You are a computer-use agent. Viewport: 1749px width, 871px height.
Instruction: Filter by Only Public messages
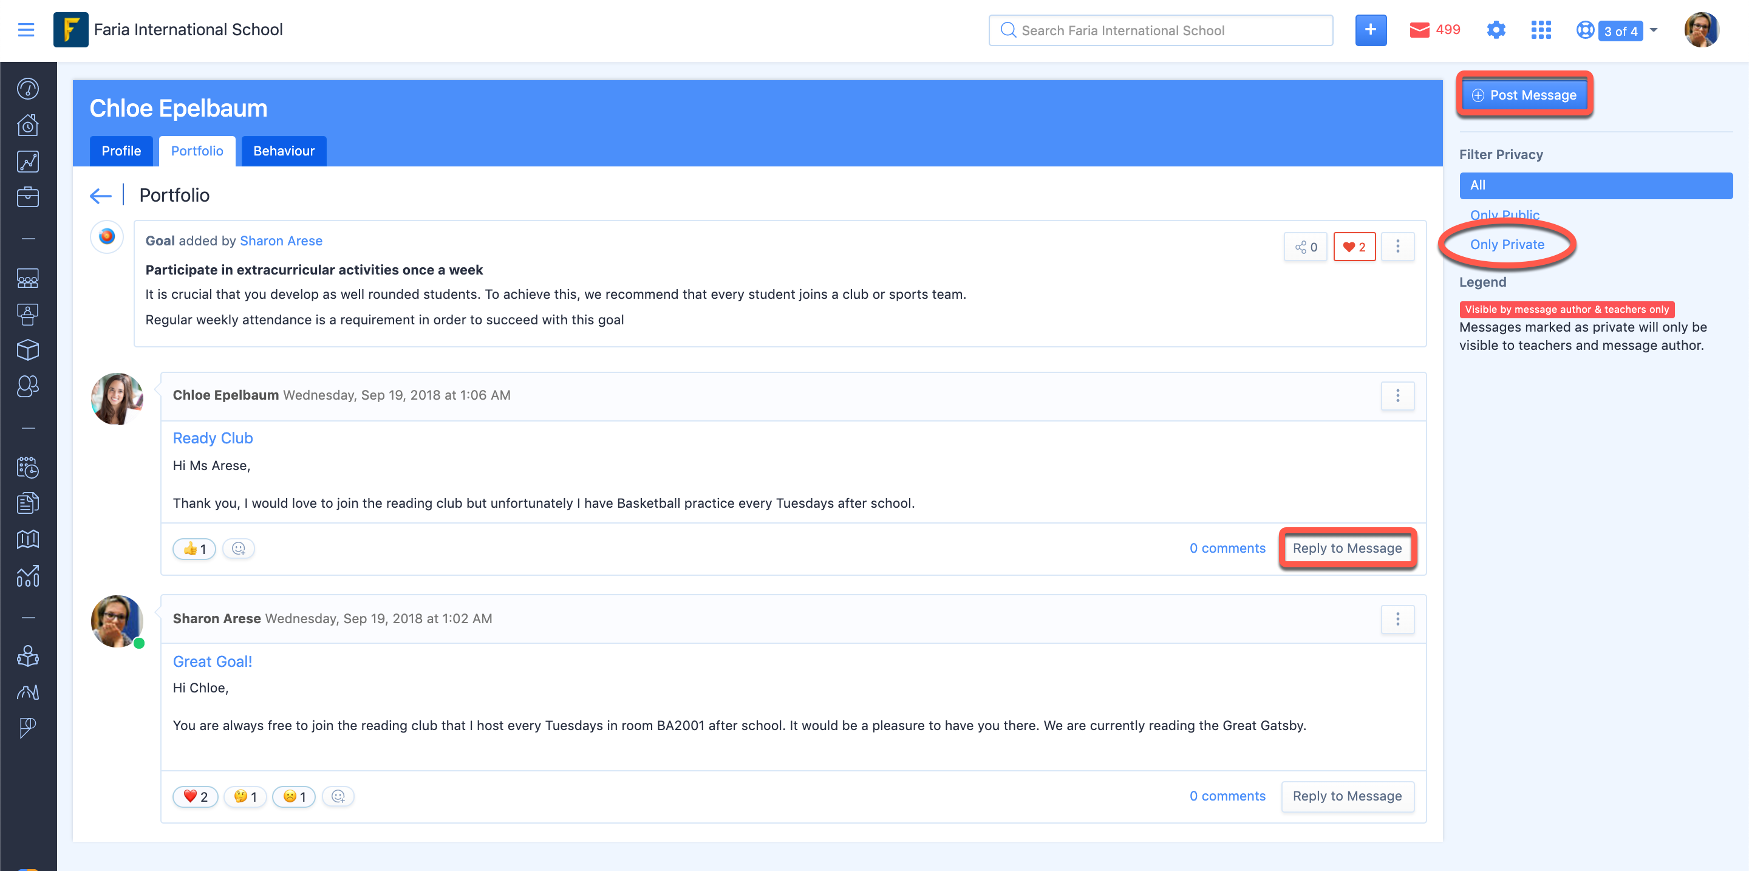click(1505, 214)
